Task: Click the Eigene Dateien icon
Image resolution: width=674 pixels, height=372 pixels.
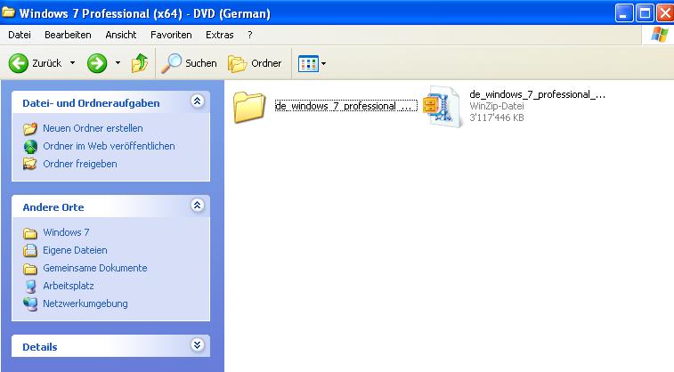Action: pos(29,250)
